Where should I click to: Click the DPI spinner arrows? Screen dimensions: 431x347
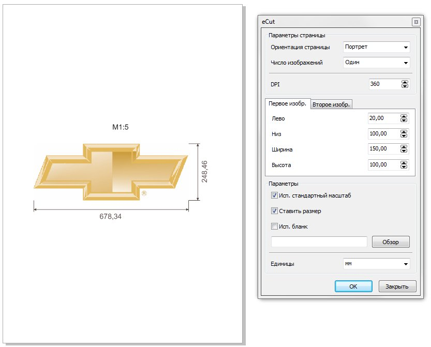[x=405, y=84]
